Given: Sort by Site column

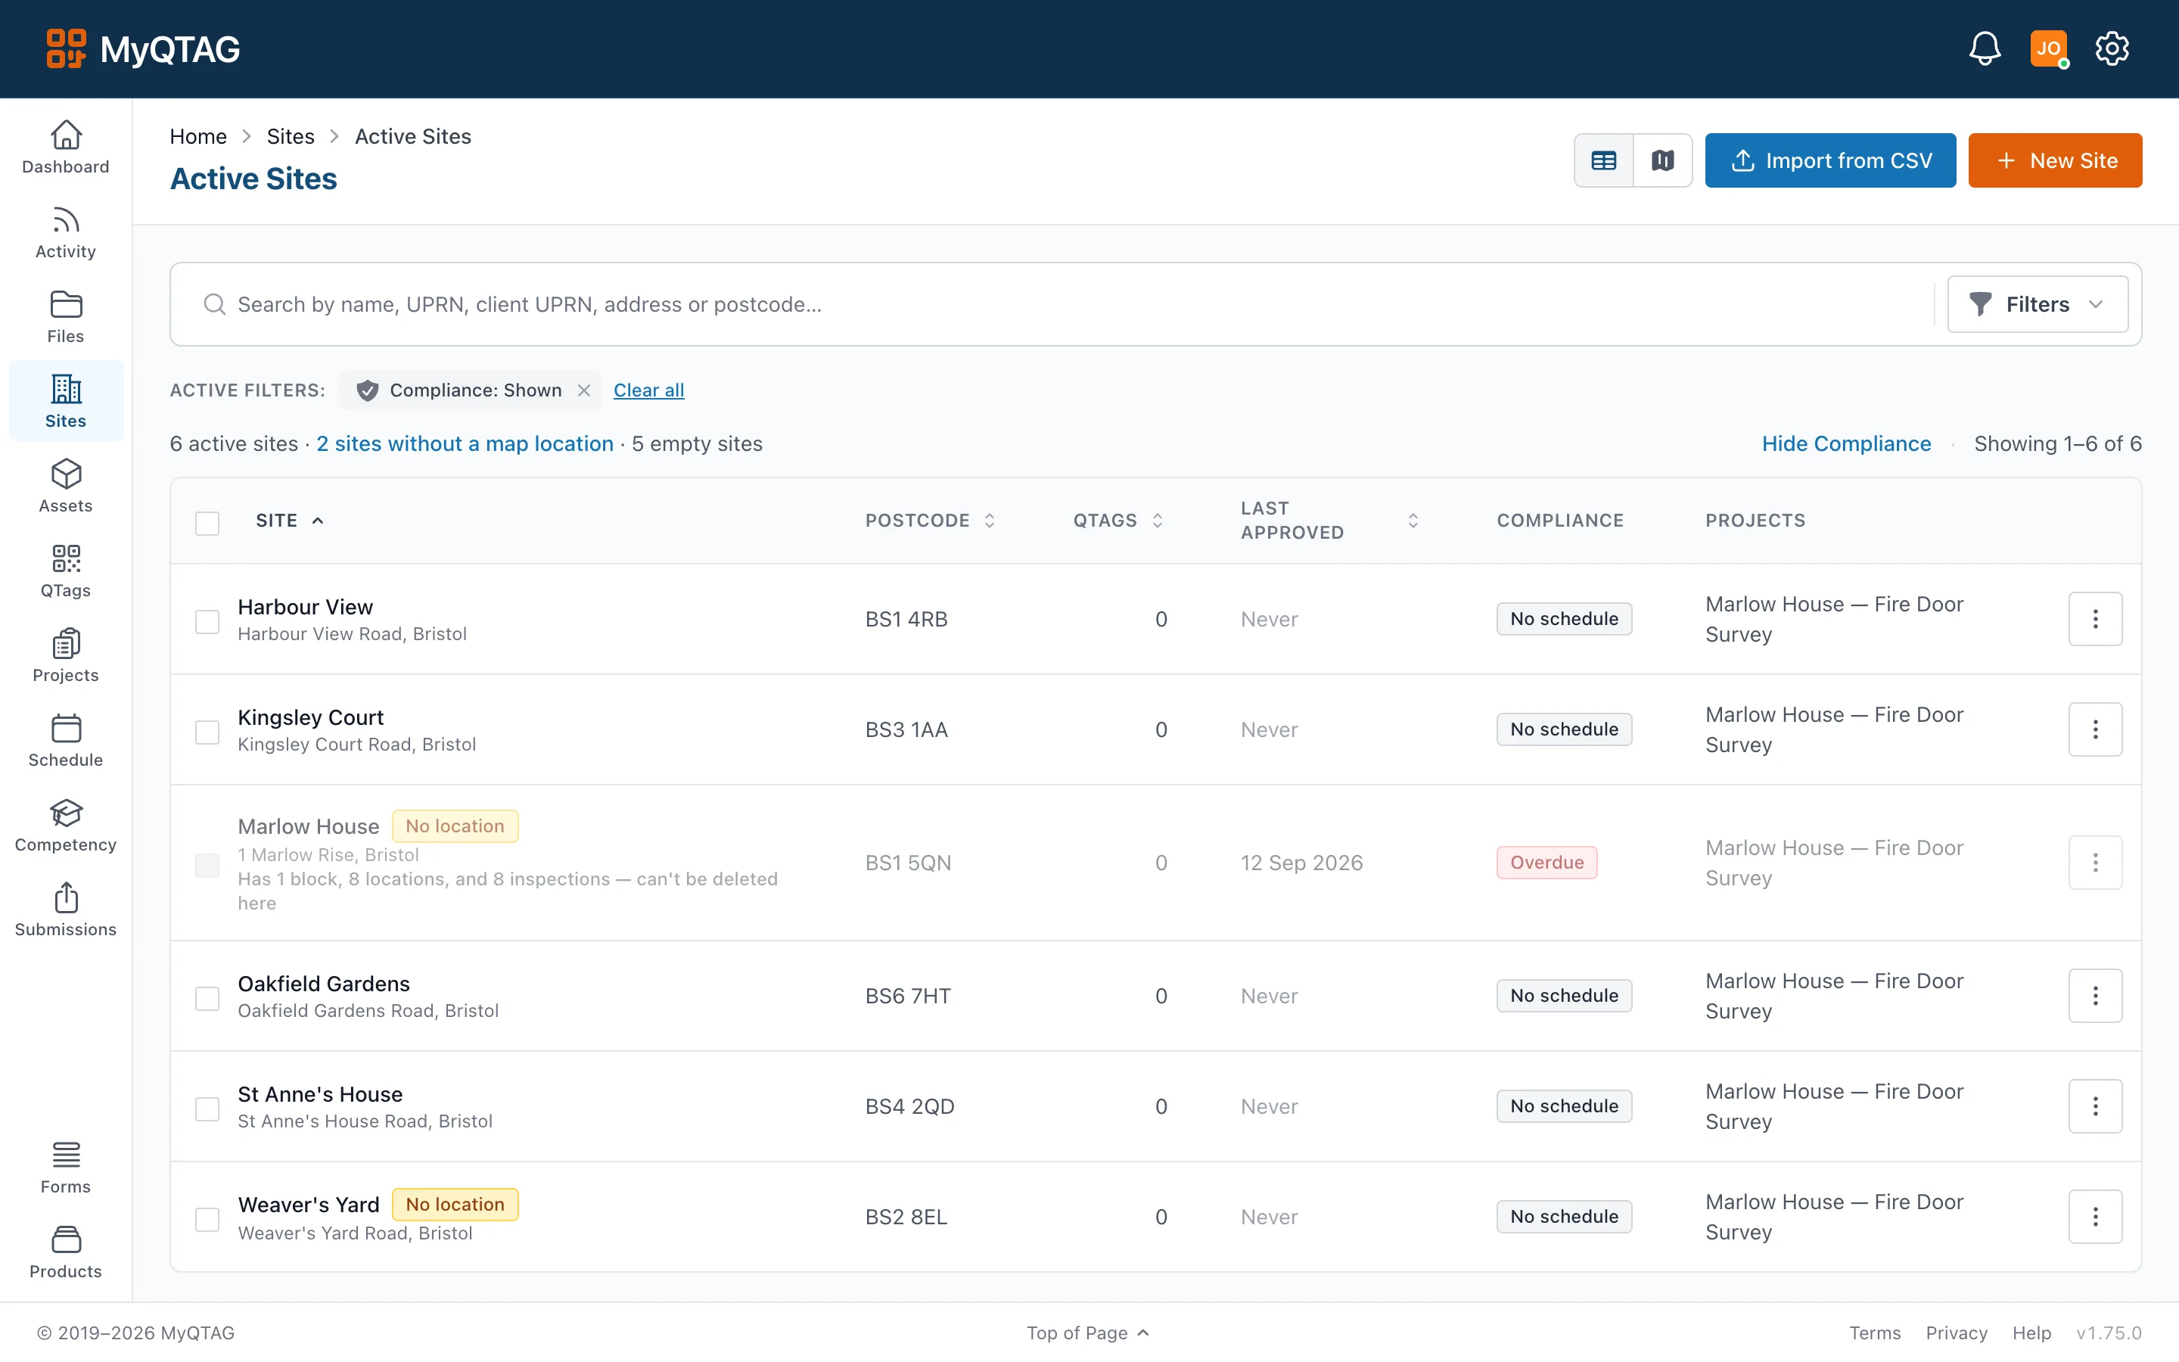Looking at the screenshot, I should pyautogui.click(x=289, y=521).
